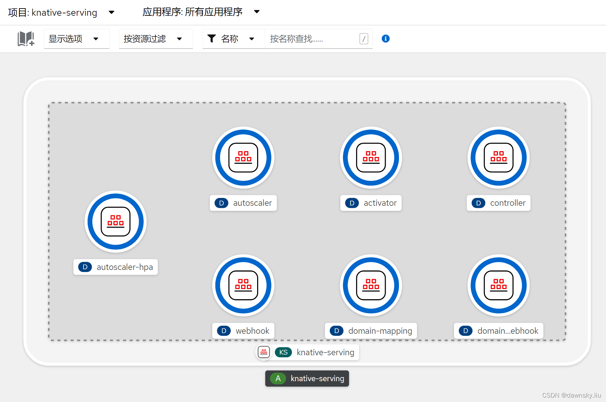The image size is (606, 402).
Task: Click the D badge on controller label
Action: 478,203
